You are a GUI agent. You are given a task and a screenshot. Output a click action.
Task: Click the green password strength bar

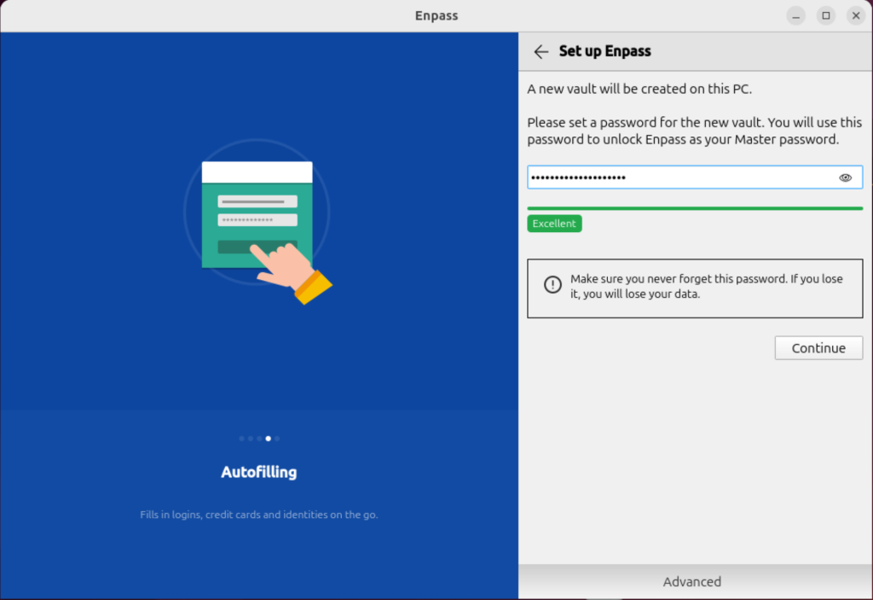(695, 207)
